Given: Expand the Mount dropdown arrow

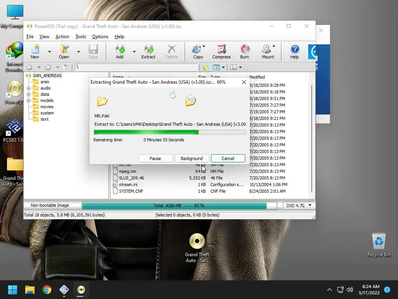Looking at the screenshot, I should pyautogui.click(x=274, y=47).
